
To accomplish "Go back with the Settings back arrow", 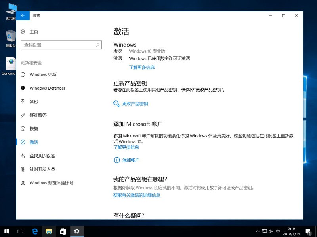I will tap(23, 15).
